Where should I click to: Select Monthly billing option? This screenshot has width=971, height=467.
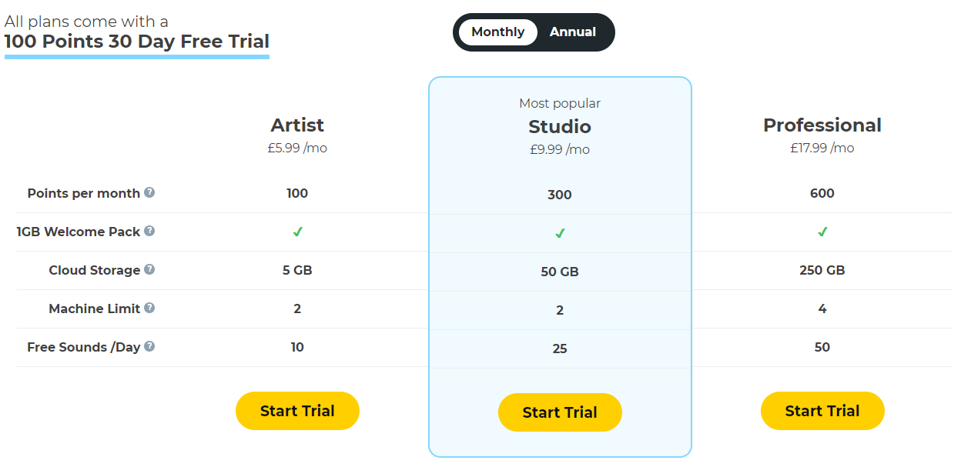(x=497, y=32)
